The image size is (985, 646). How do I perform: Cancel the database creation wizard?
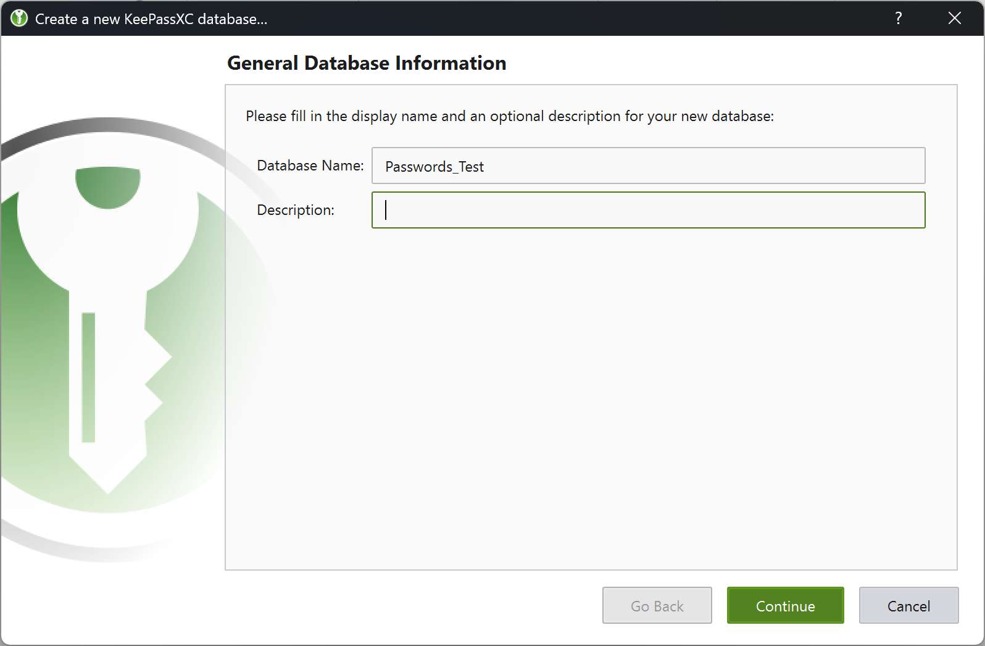[908, 606]
